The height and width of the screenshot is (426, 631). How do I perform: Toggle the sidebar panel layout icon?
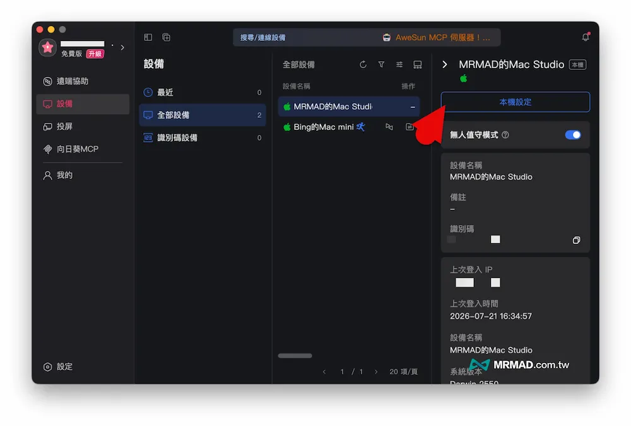148,37
